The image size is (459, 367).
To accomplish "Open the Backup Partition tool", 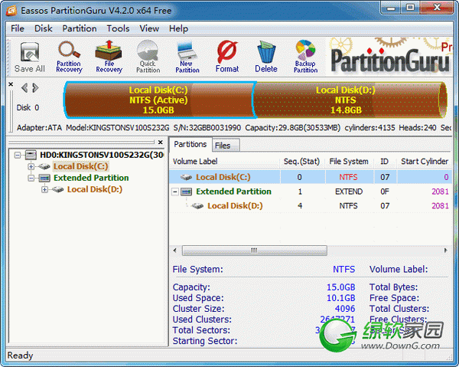I will (x=305, y=57).
